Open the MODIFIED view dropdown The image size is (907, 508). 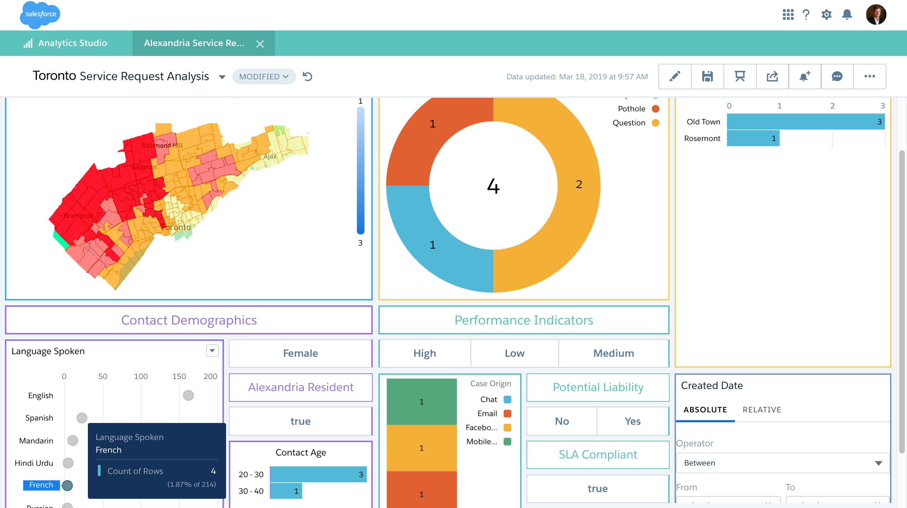[x=264, y=77]
